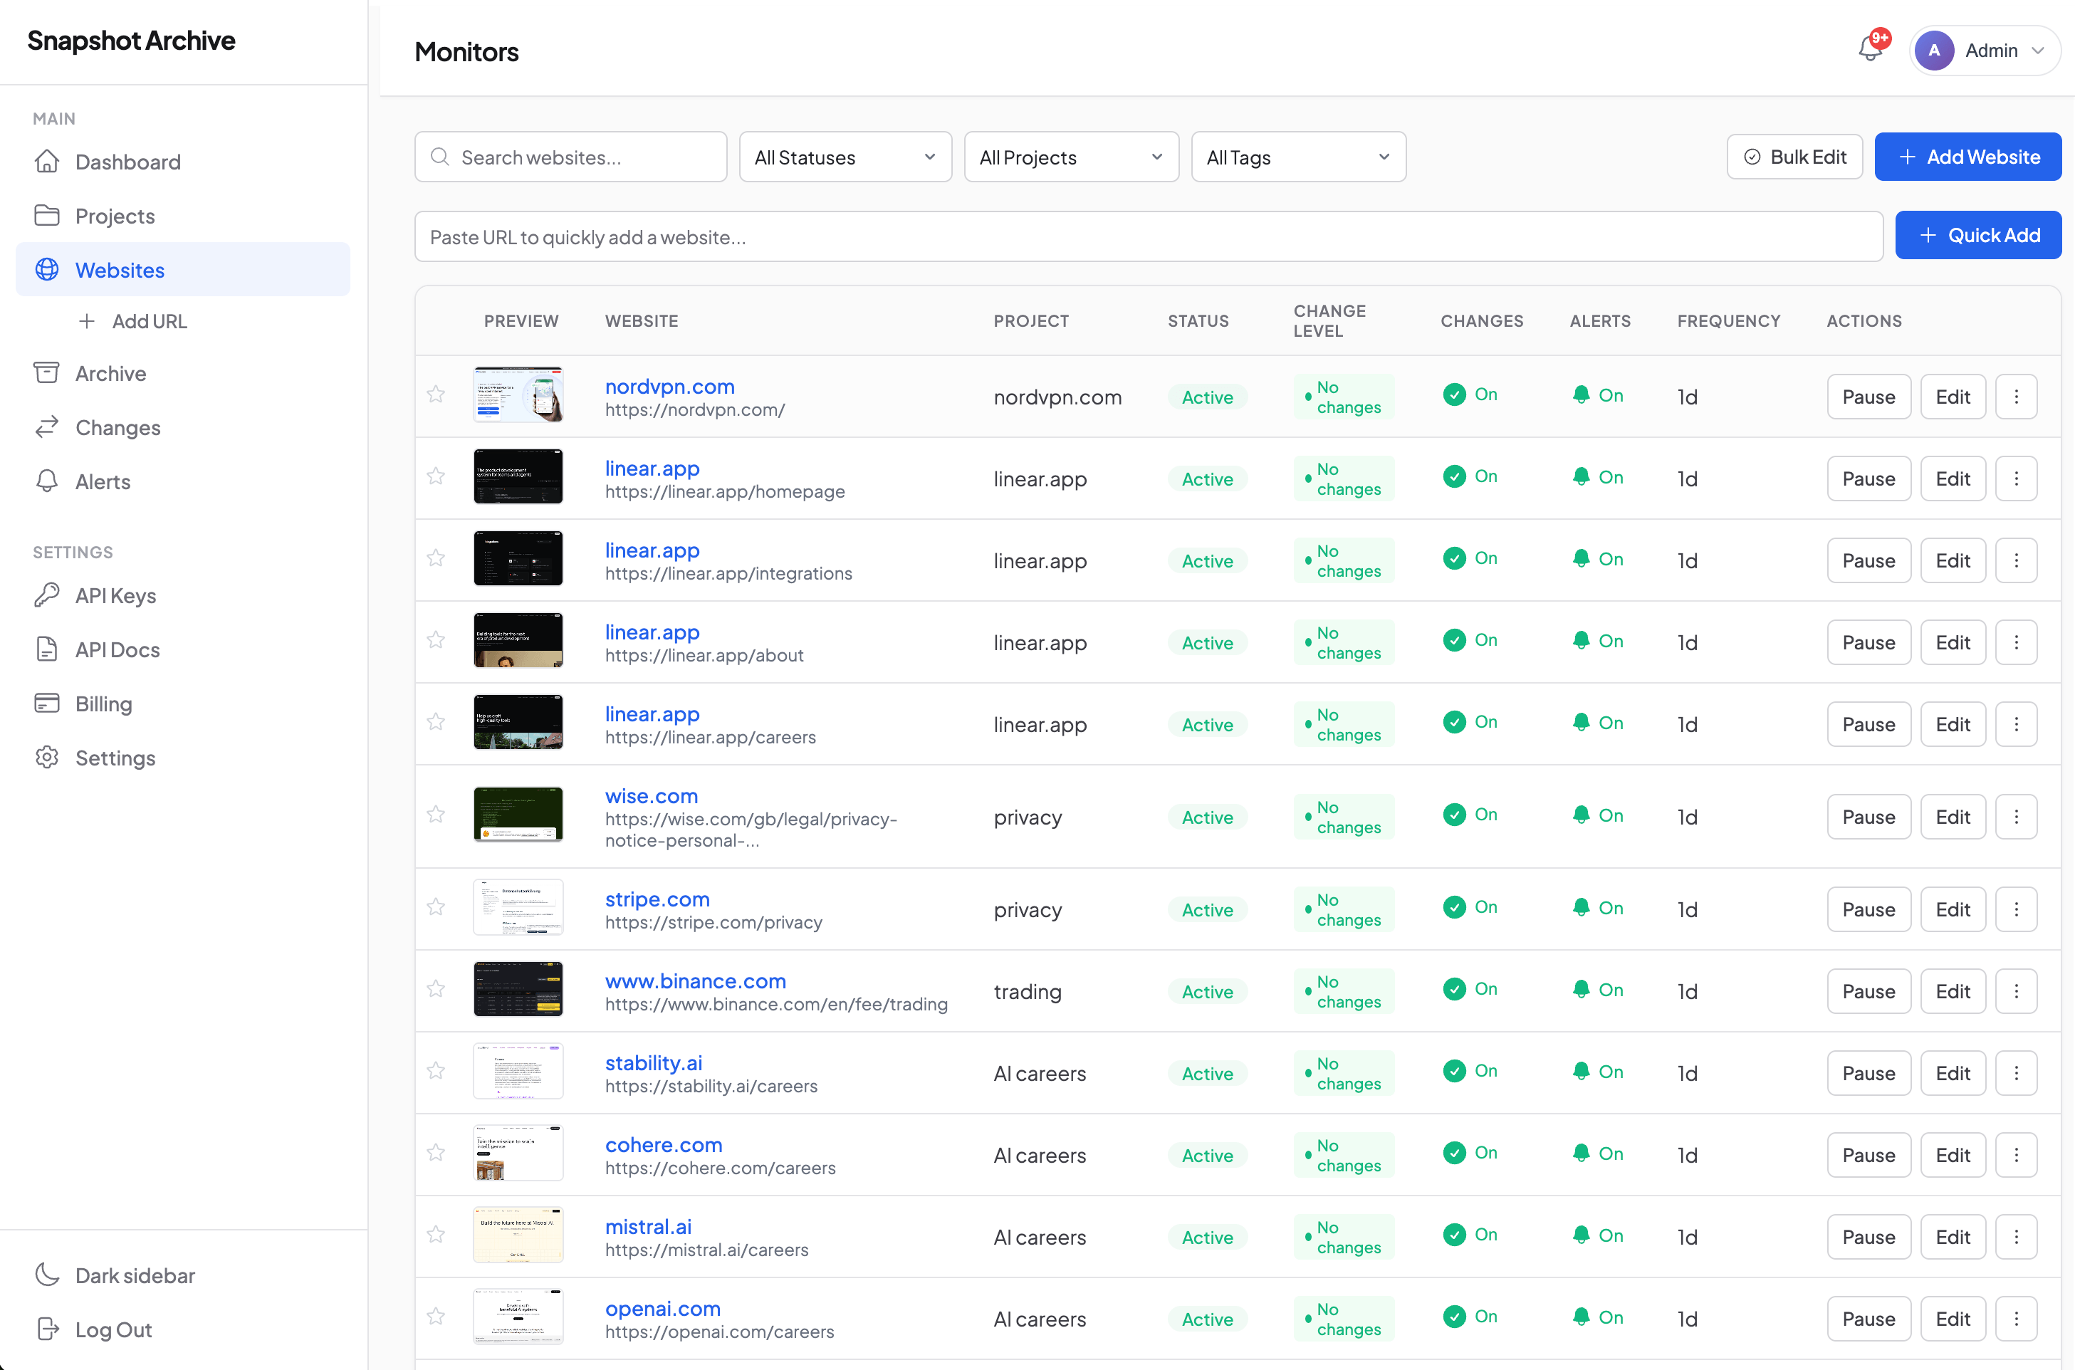
Task: Open more options for linear.app/integrations row
Action: click(2017, 561)
